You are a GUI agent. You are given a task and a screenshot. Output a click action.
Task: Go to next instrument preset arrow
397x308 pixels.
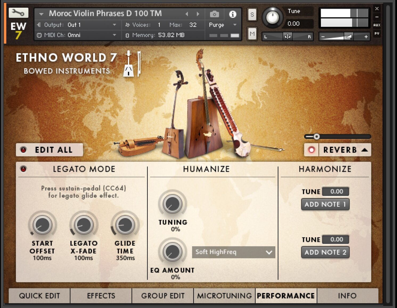[x=198, y=14]
